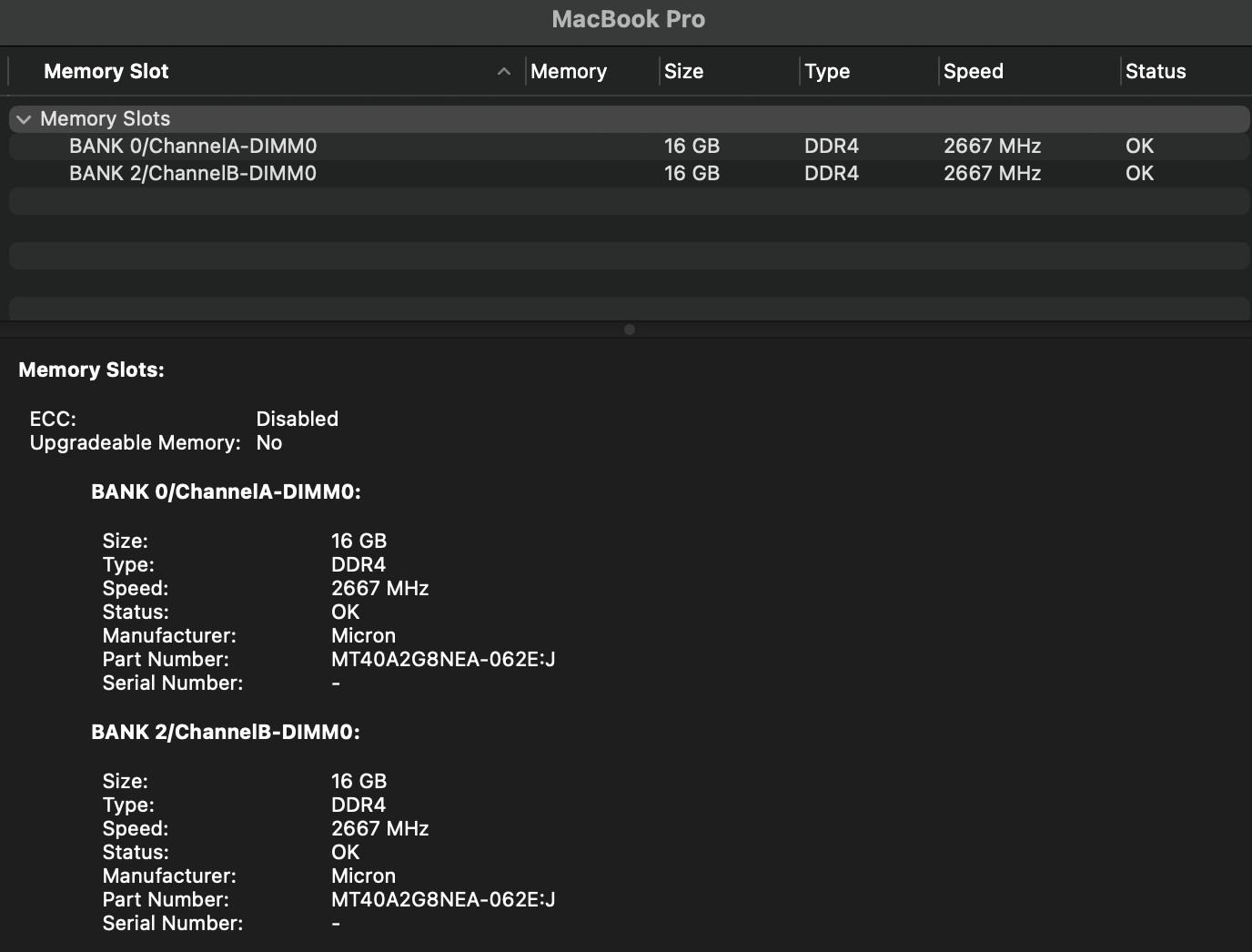Image resolution: width=1252 pixels, height=952 pixels.
Task: Click 2667 MHz cell in BANK 0 row
Action: pos(992,147)
